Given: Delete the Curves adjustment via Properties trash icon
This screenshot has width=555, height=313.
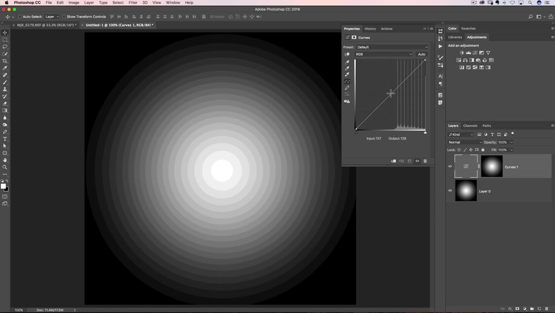Looking at the screenshot, I should (x=425, y=161).
